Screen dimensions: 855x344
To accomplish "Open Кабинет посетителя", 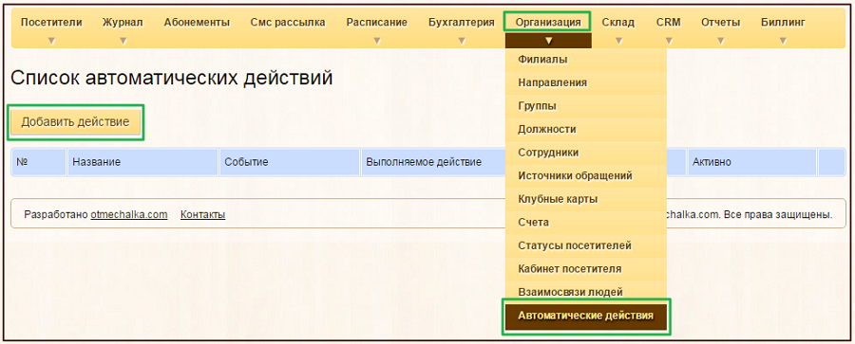I will point(586,269).
